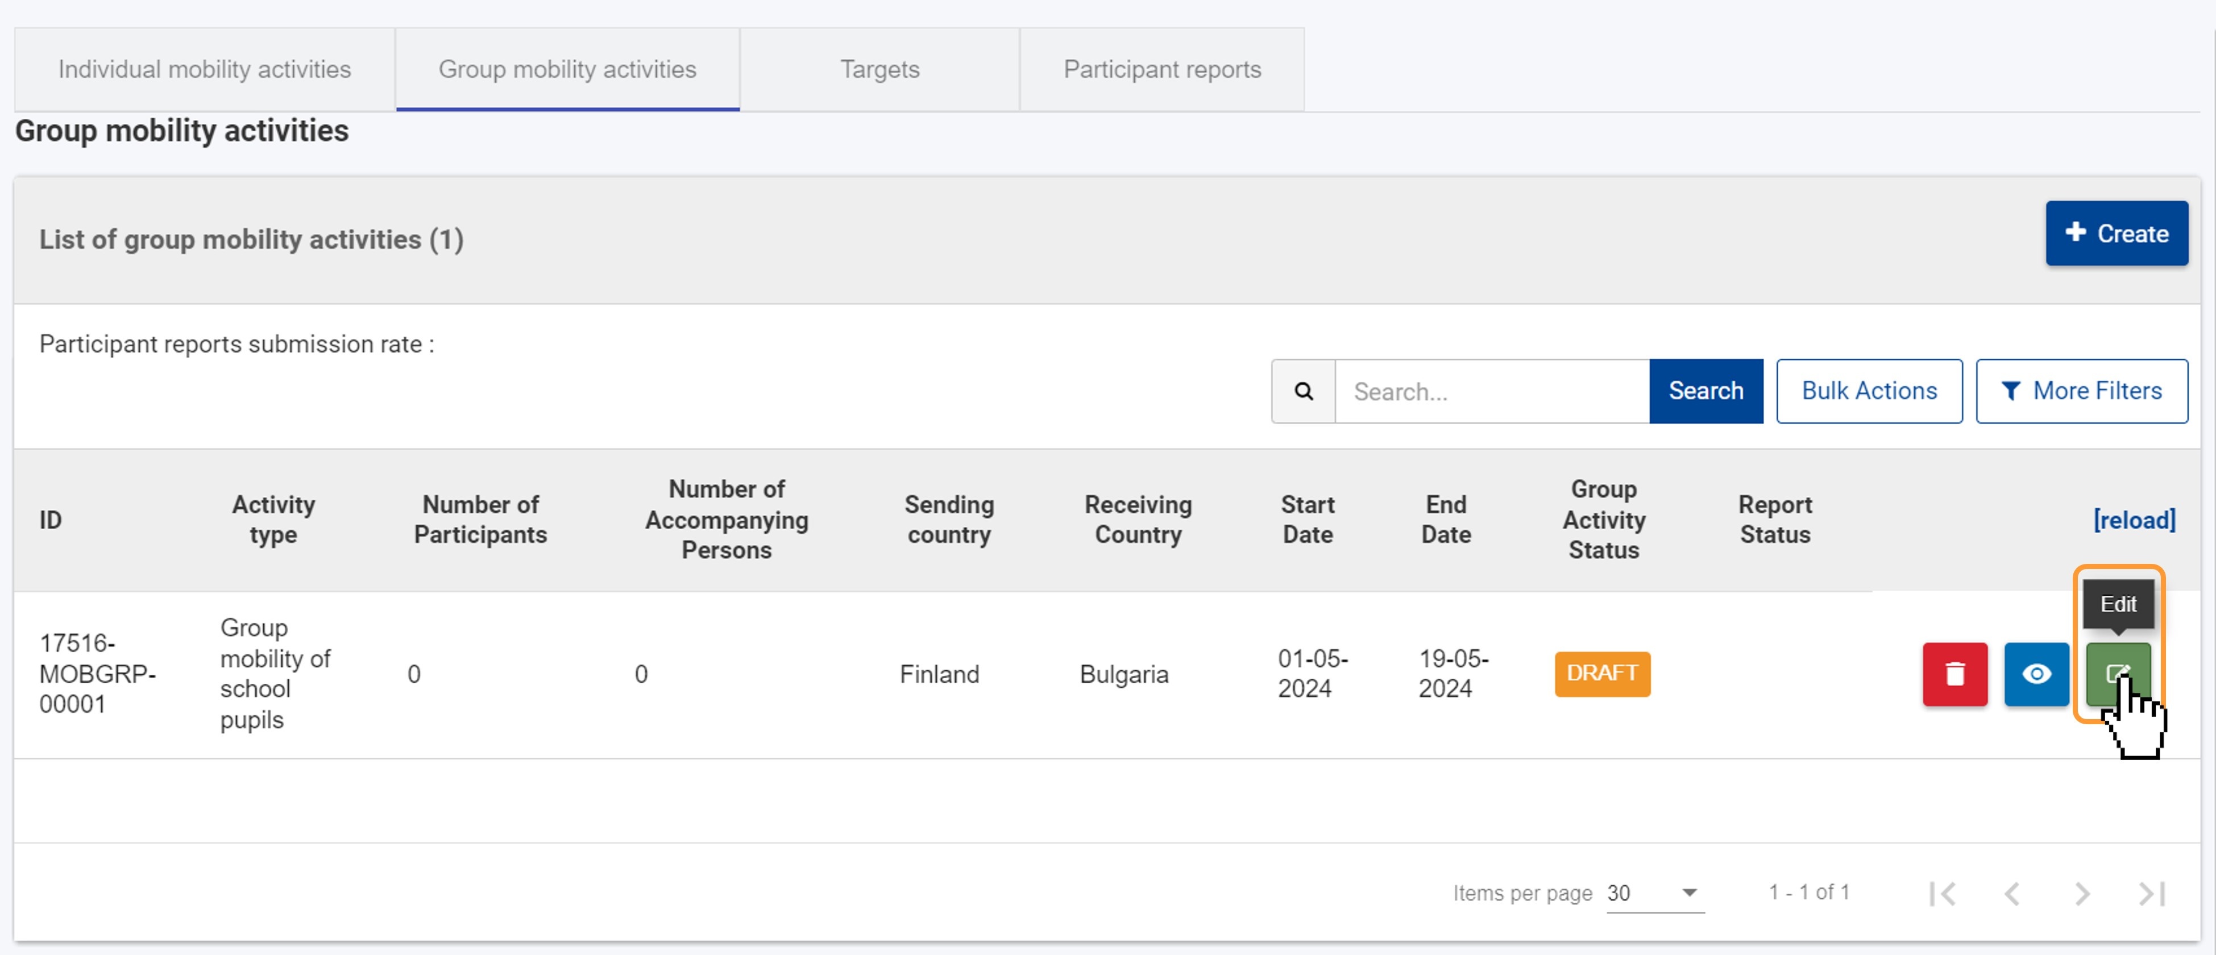2216x955 pixels.
Task: Click List of group mobility activities (1) title
Action: click(x=251, y=239)
